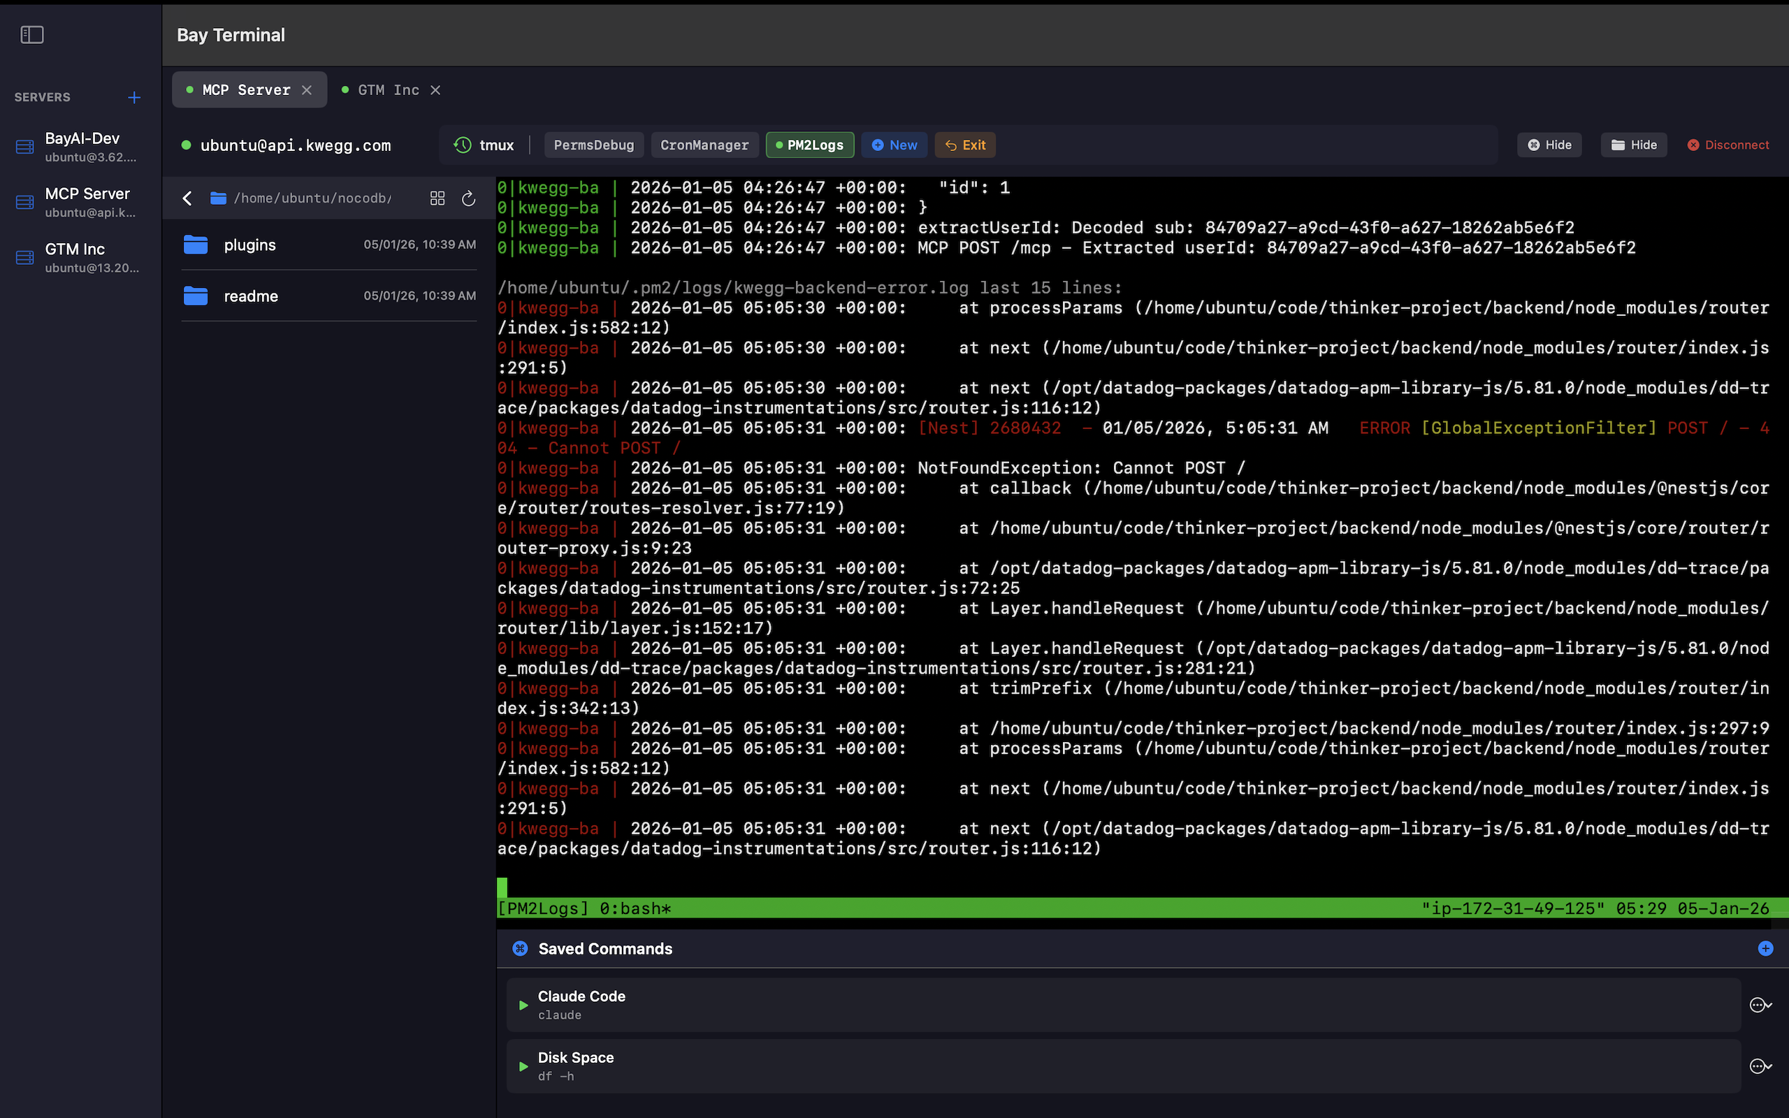The height and width of the screenshot is (1118, 1789).
Task: Switch the file browser to grid view
Action: [437, 198]
